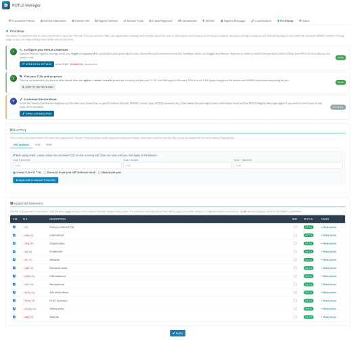Expand Show prices for Arts and culture
Image resolution: width=354 pixels, height=340 pixels.
pyautogui.click(x=328, y=293)
